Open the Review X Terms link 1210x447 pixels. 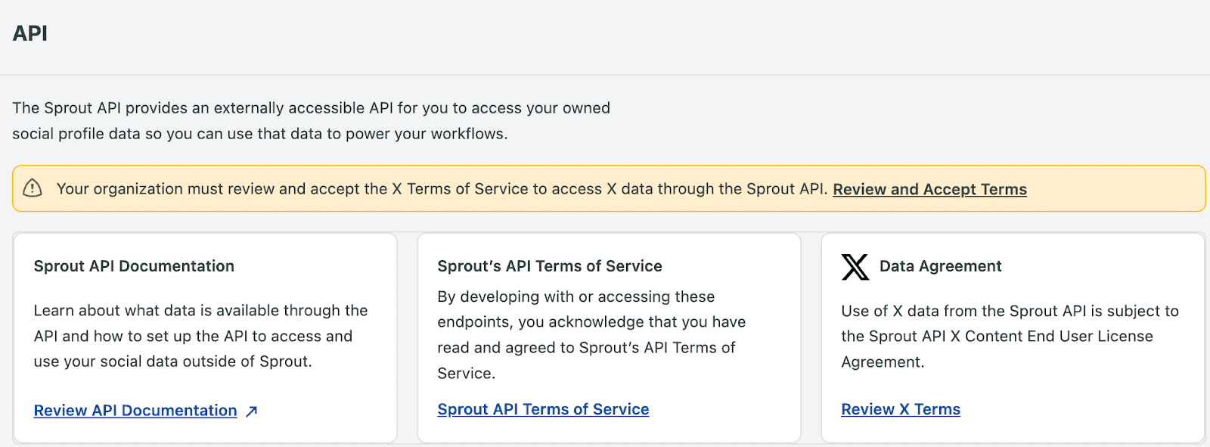point(901,409)
